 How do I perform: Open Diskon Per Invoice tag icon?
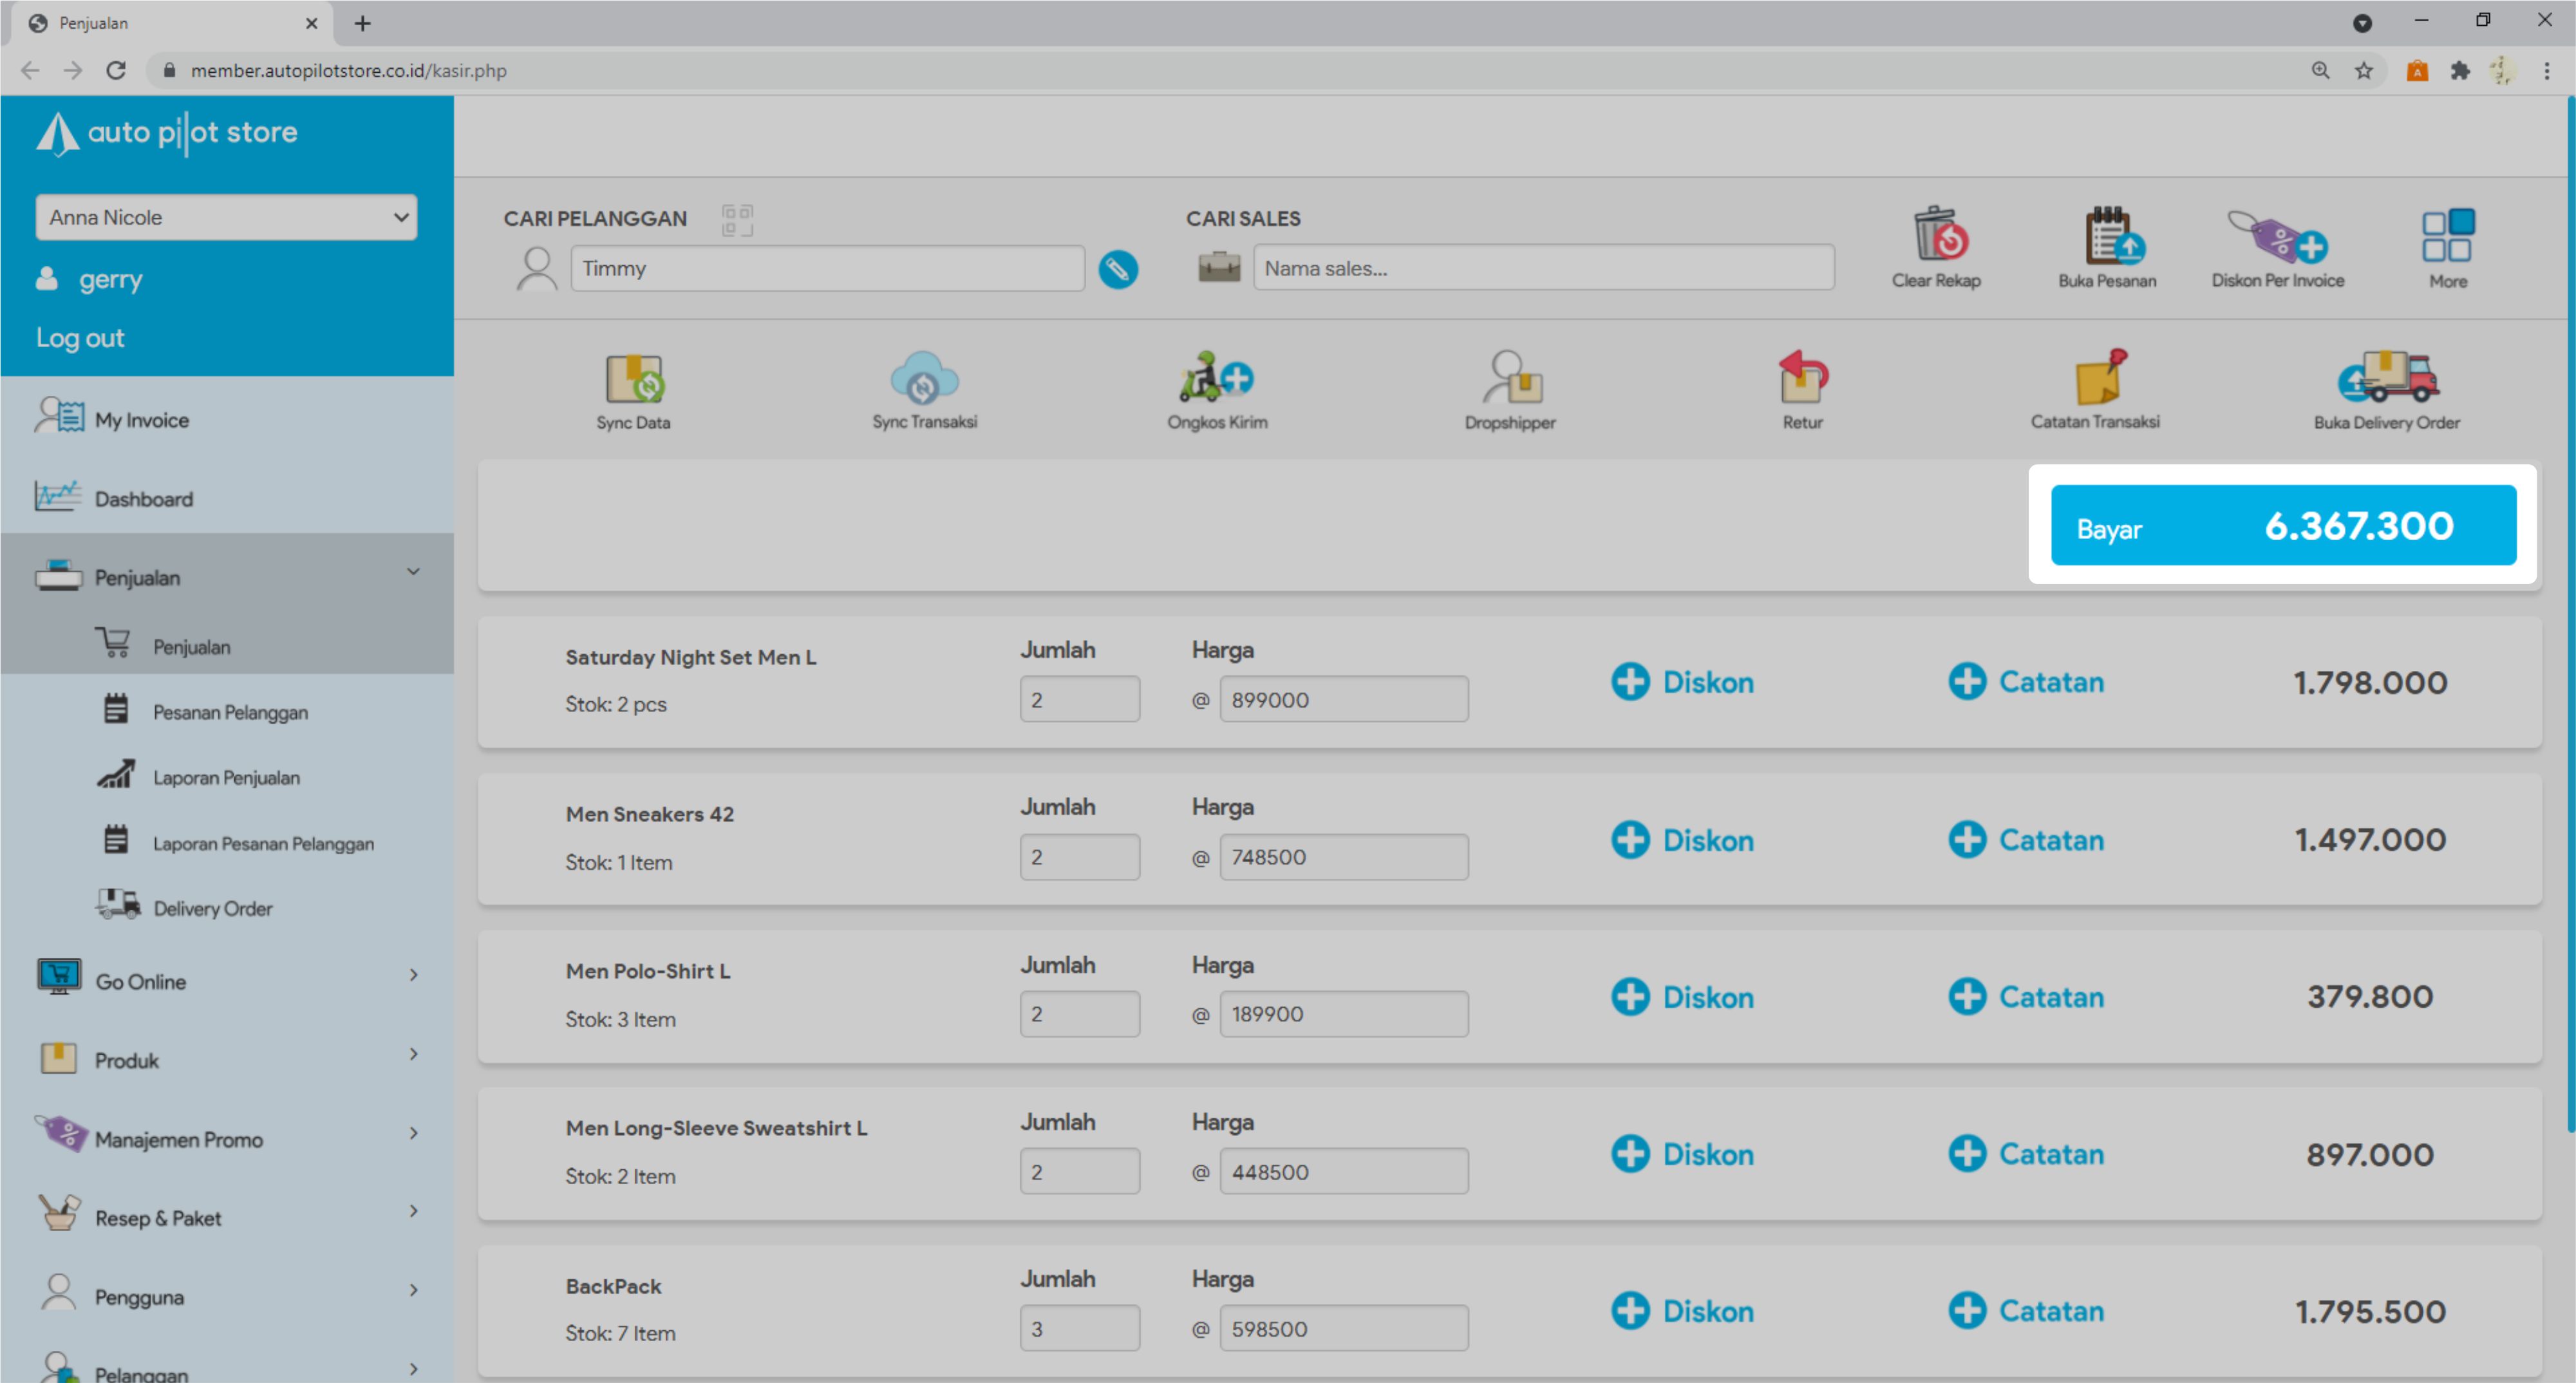2277,236
